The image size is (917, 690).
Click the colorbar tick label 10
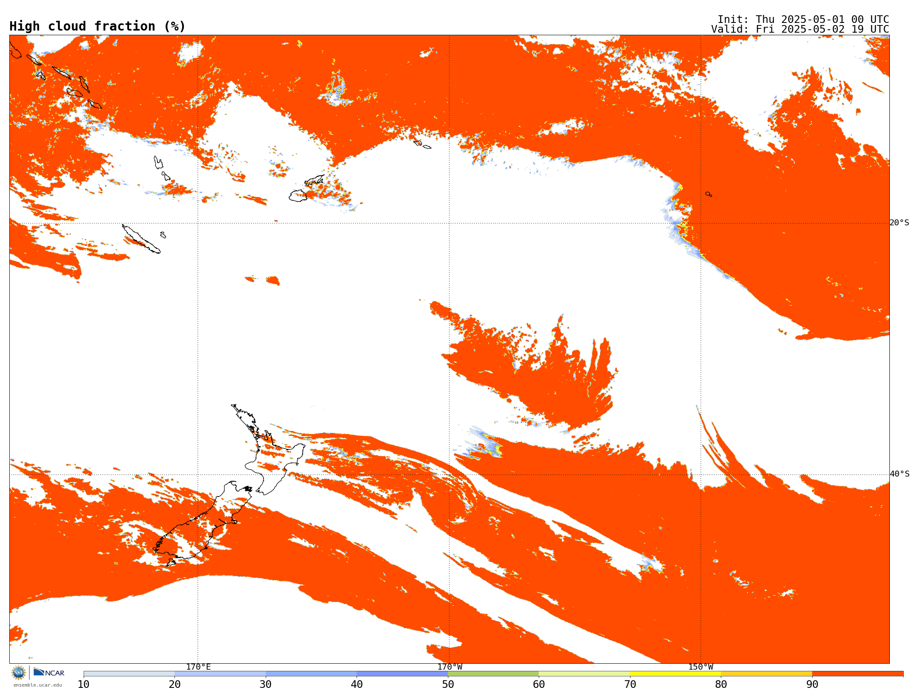(x=84, y=684)
